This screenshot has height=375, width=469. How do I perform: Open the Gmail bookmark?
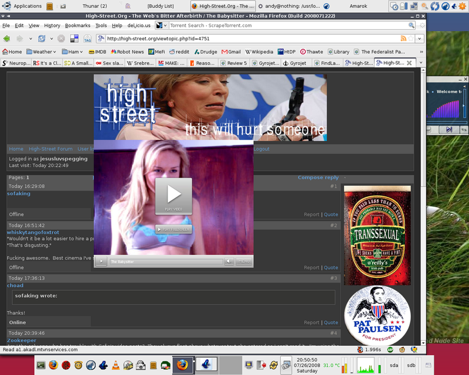(231, 52)
